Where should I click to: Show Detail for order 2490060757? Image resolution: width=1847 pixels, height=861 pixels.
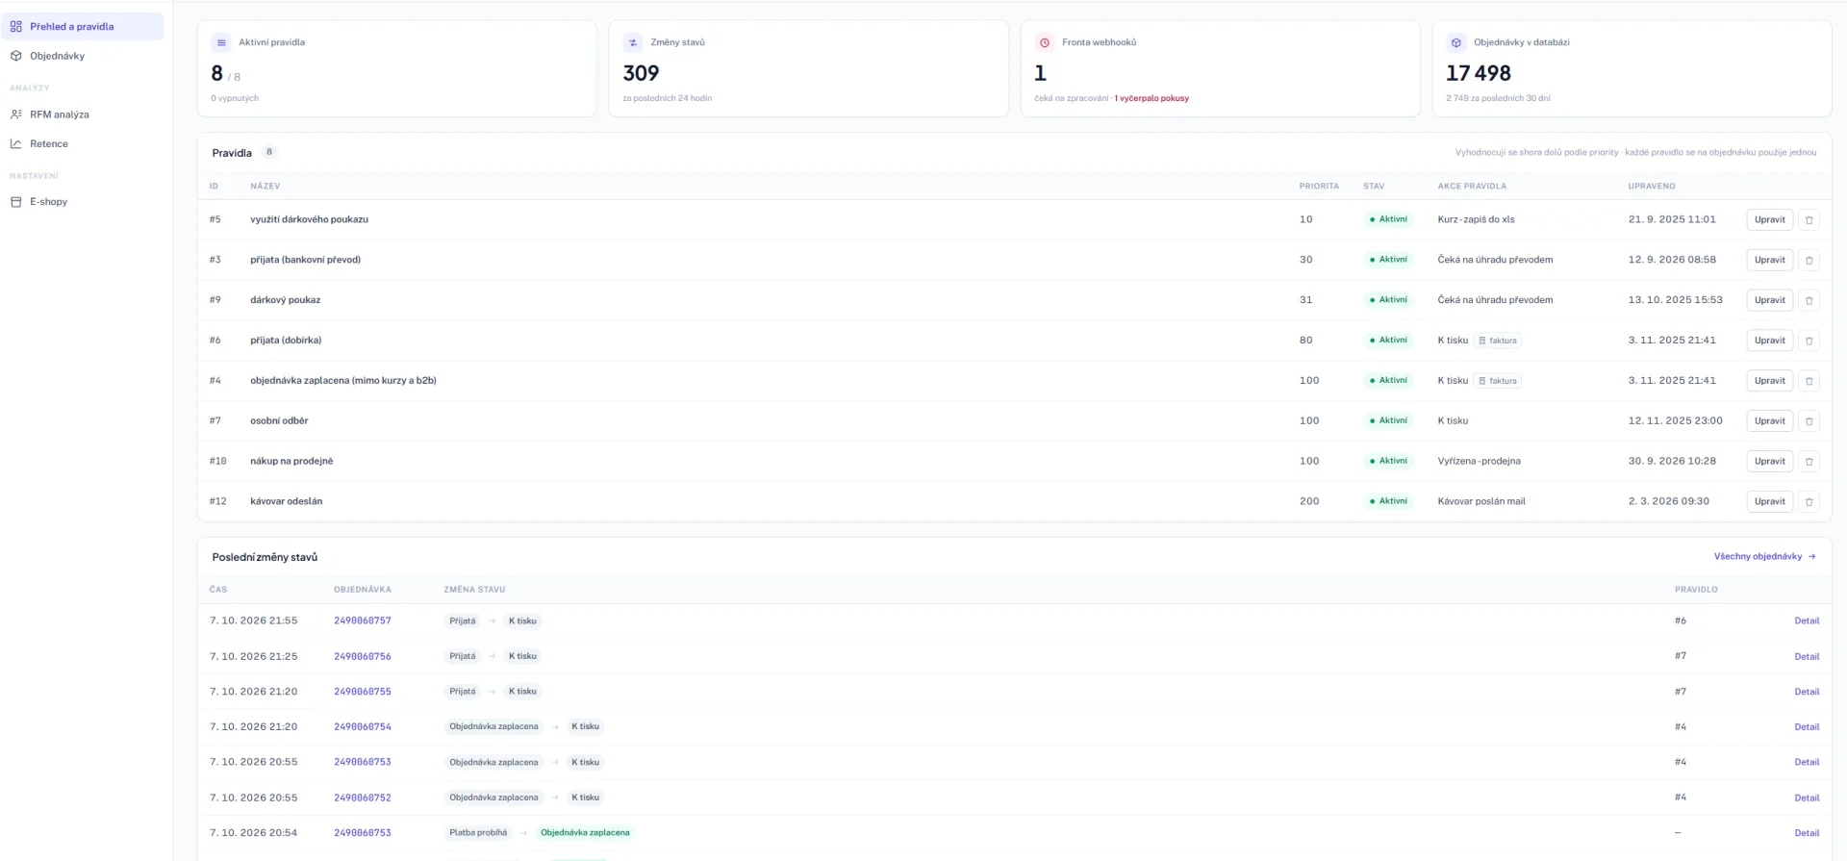[1807, 620]
